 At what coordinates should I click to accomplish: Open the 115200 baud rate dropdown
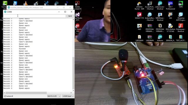click(68, 96)
